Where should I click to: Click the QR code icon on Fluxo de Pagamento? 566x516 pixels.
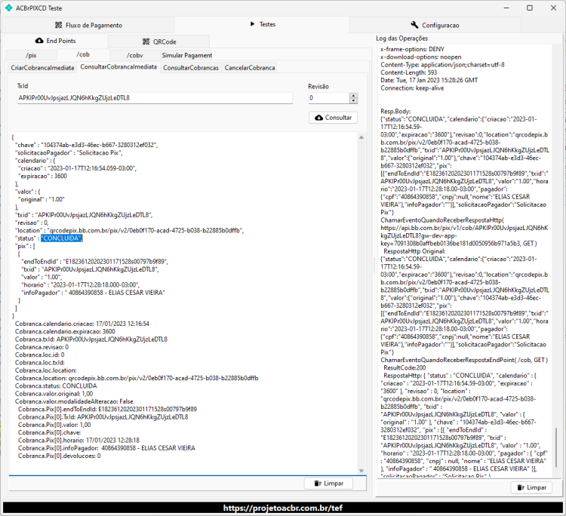(x=58, y=25)
